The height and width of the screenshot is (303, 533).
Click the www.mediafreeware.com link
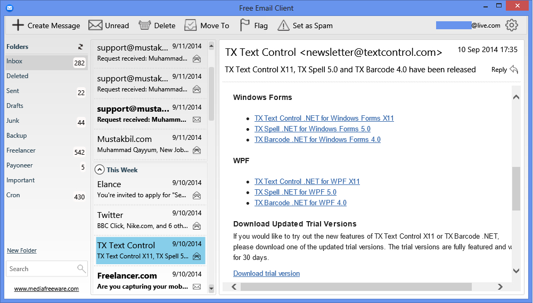pyautogui.click(x=46, y=289)
